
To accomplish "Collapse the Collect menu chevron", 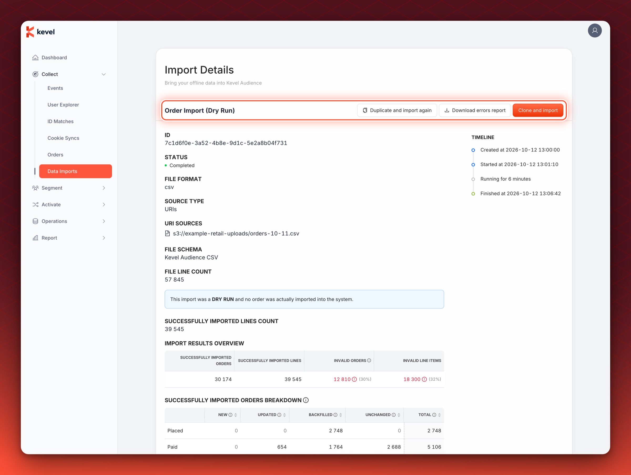I will click(x=104, y=74).
